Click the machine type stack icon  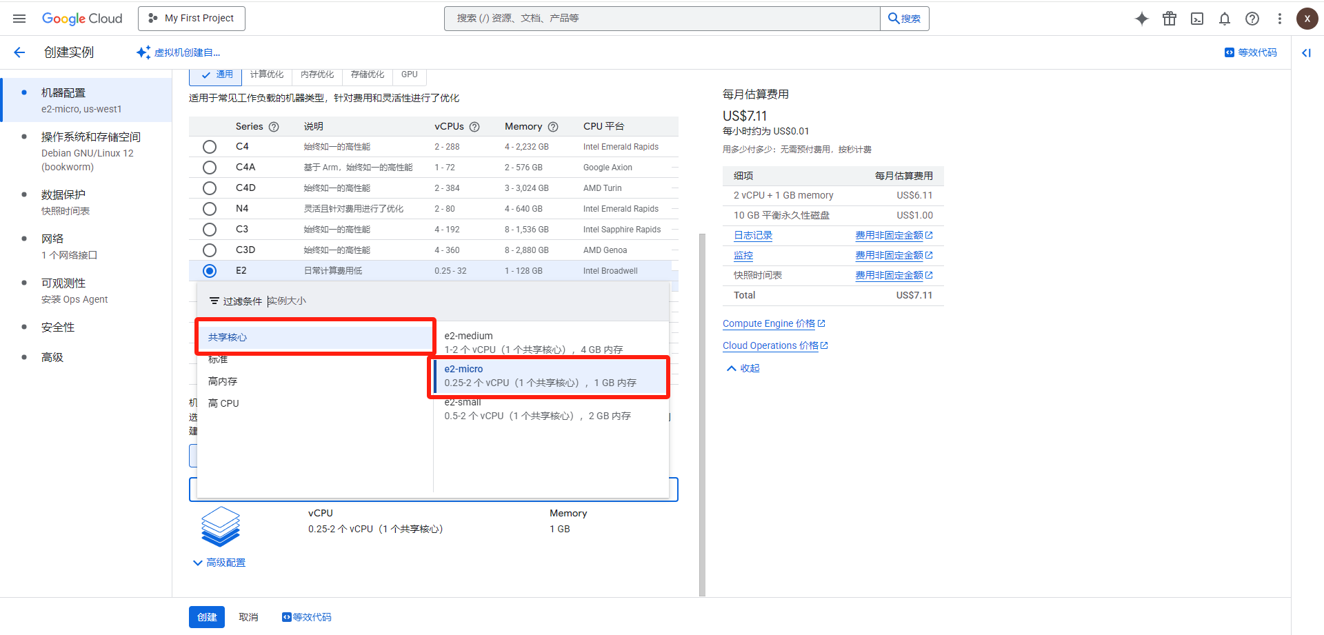[x=221, y=527]
